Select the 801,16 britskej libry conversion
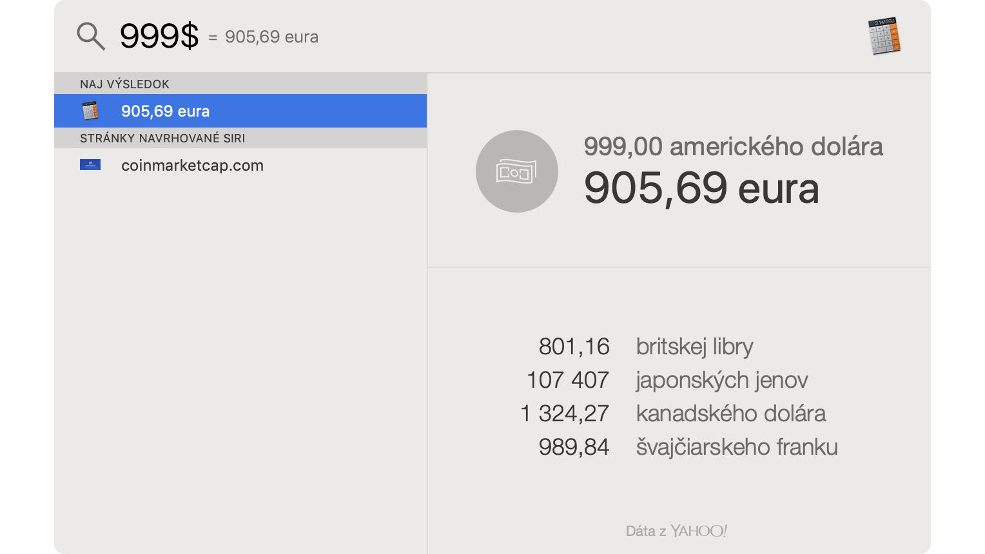 click(x=646, y=347)
